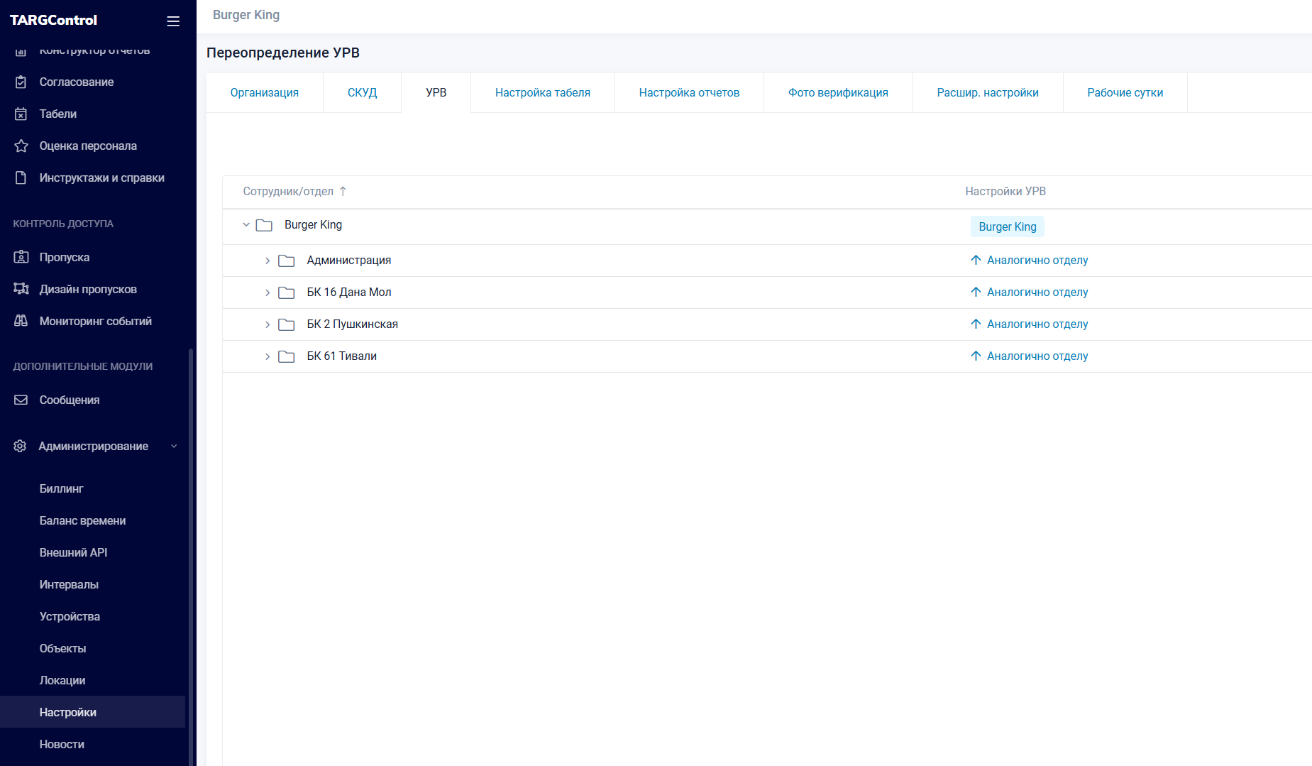Sort by Сотрудник/отдел column header
Screen dimensions: 1312x766
288,192
